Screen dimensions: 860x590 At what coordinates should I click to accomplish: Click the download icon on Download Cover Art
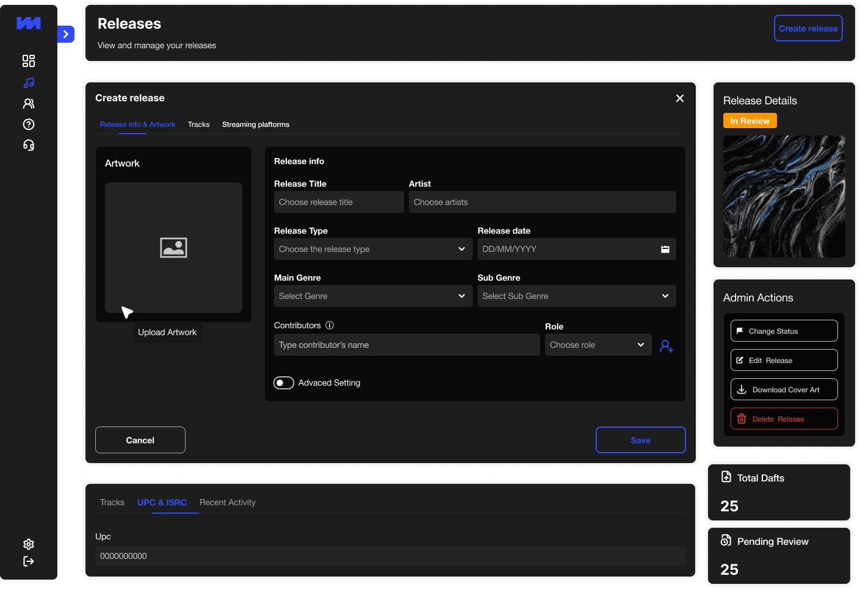[x=742, y=389]
